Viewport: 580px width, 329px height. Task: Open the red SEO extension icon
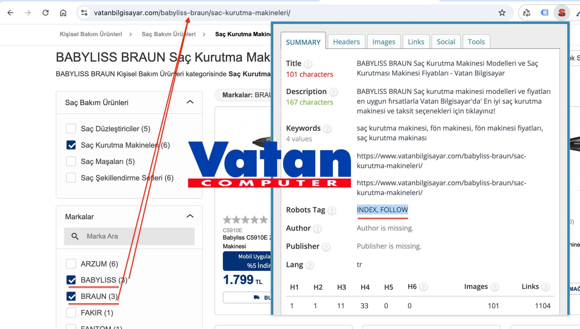[x=561, y=13]
